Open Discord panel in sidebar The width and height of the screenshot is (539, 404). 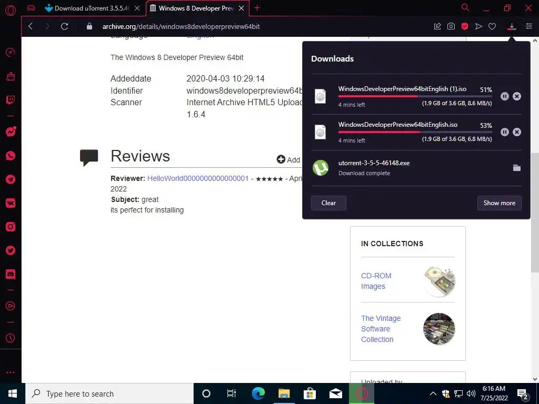(11, 275)
